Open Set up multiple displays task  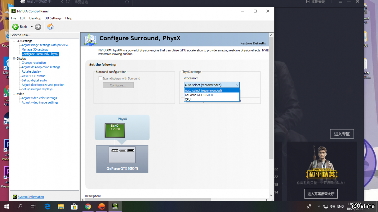(37, 89)
